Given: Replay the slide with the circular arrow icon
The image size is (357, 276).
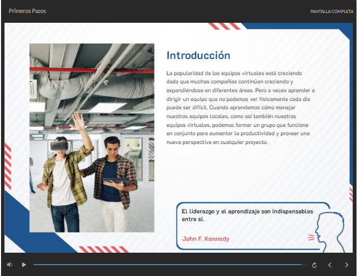Looking at the screenshot, I should [314, 265].
